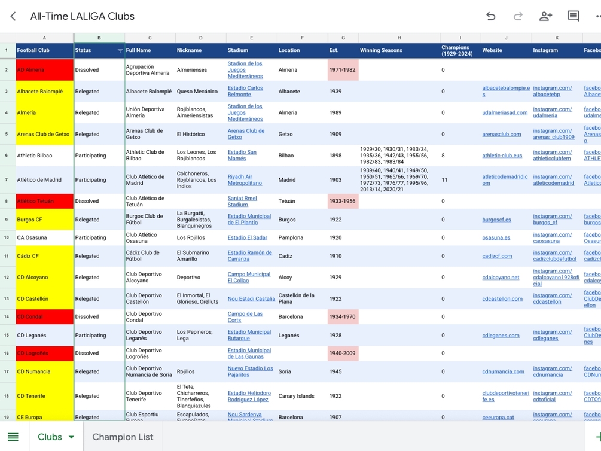The image size is (601, 451).
Task: Select the CD Tenerife club cell
Action: [44, 396]
